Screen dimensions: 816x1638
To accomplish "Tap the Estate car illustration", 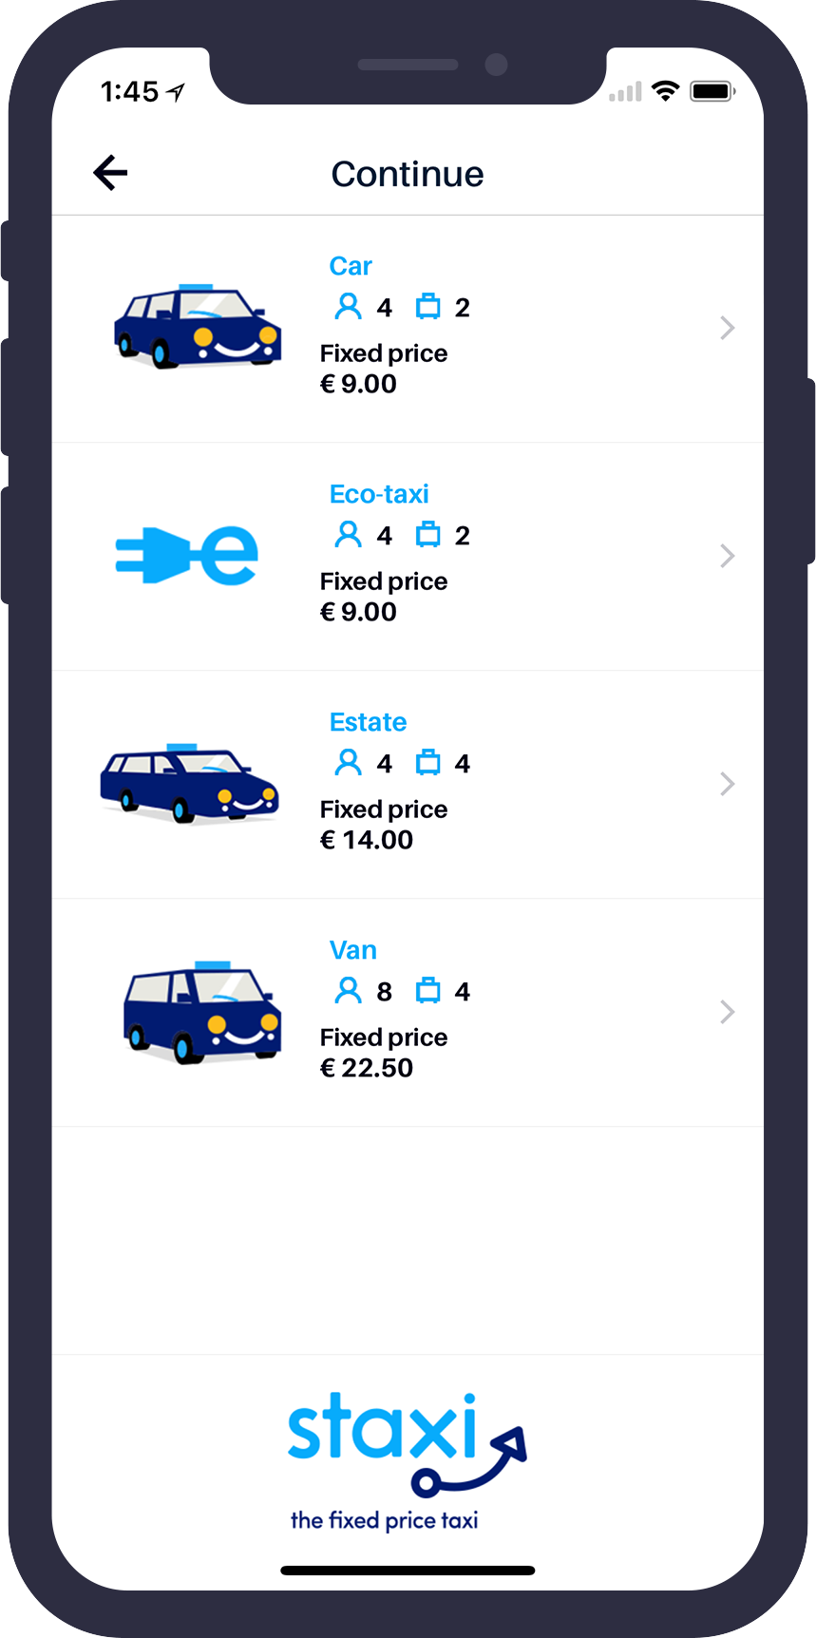I will [190, 783].
